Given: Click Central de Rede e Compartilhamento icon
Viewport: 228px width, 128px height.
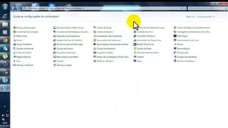Looking at the screenshot, I should [175, 28].
